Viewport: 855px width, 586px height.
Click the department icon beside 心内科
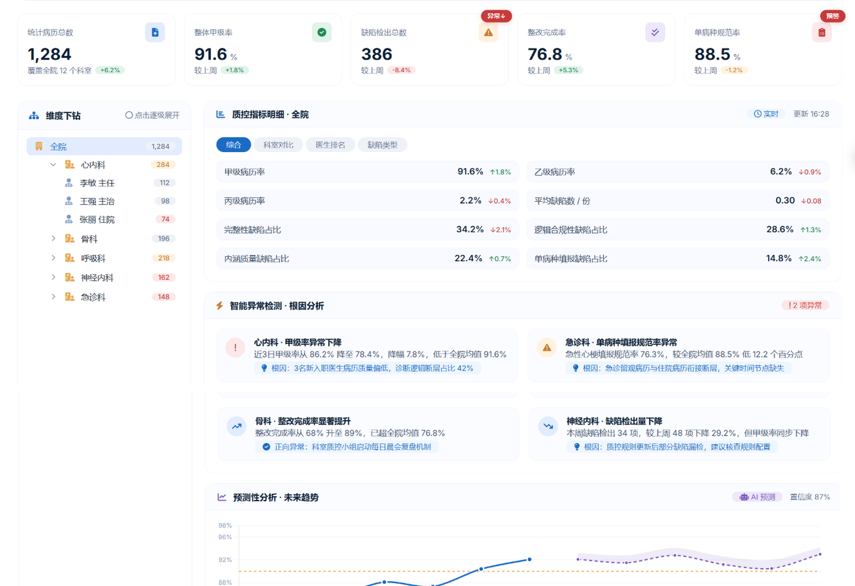[69, 164]
